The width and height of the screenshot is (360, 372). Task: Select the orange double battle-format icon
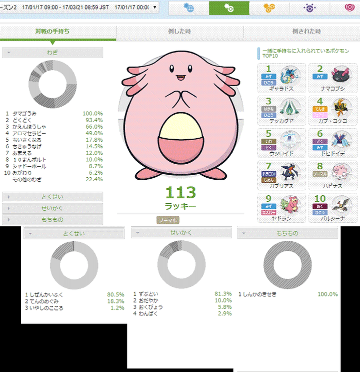[269, 8]
